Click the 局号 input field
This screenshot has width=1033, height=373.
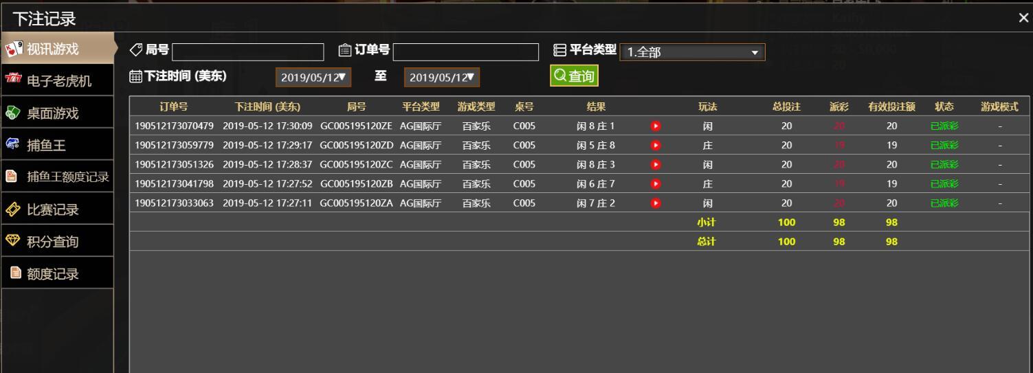click(247, 52)
